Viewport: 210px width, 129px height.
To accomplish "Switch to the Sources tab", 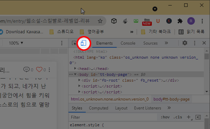I will (150, 43).
